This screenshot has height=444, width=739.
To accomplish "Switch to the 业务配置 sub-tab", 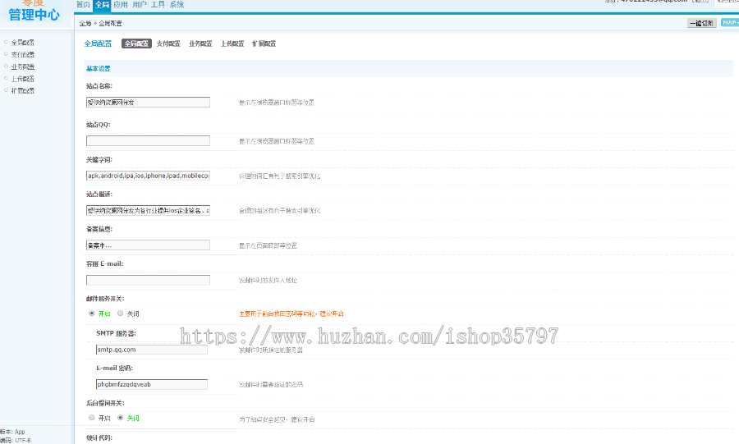I will (200, 43).
